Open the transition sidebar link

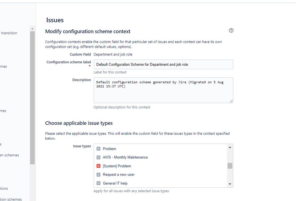pyautogui.click(x=9, y=33)
